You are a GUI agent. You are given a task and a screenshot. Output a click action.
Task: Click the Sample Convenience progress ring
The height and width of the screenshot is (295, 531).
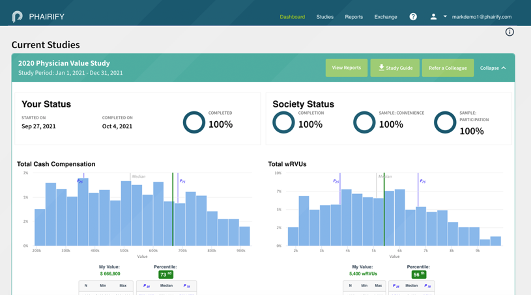[x=364, y=122]
